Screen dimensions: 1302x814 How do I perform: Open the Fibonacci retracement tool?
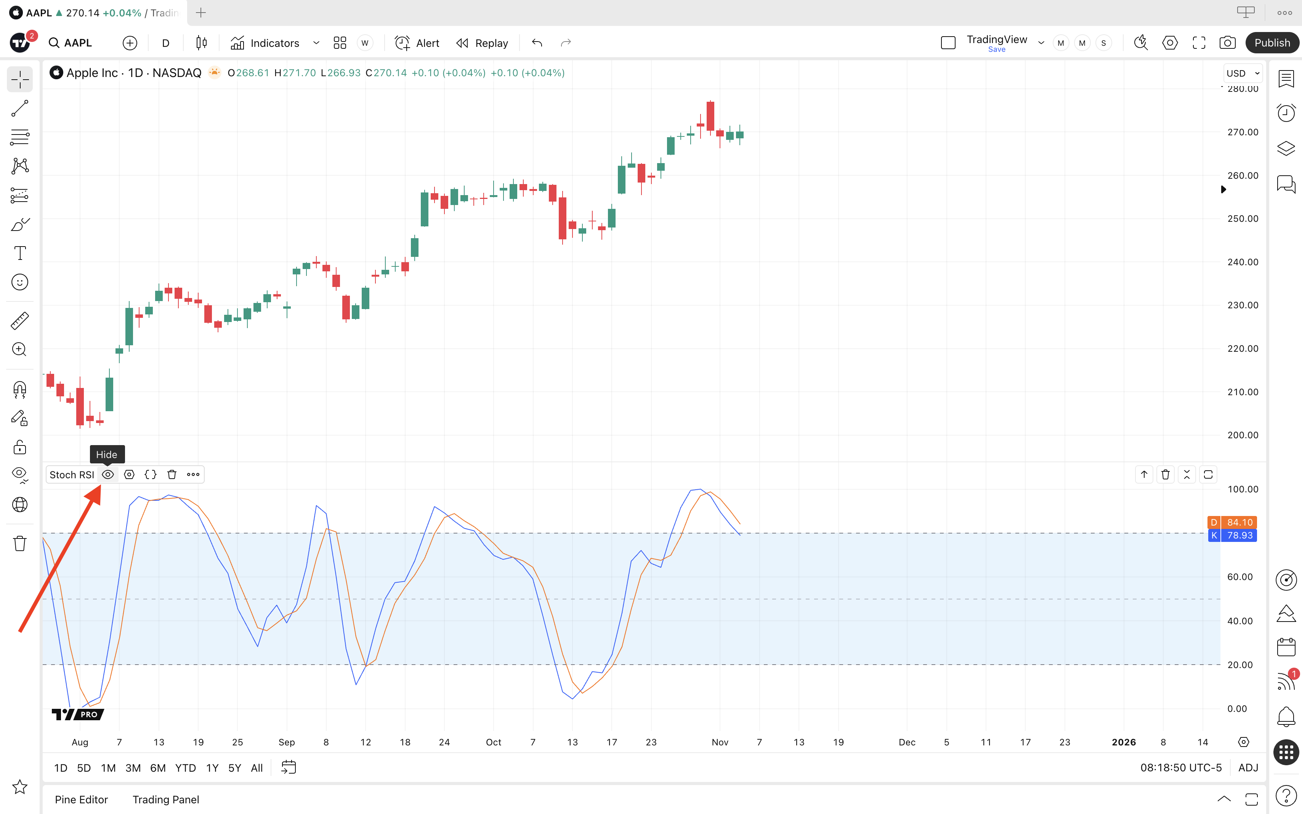coord(20,137)
